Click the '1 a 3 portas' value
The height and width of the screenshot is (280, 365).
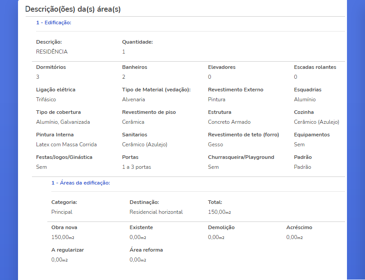click(x=137, y=167)
